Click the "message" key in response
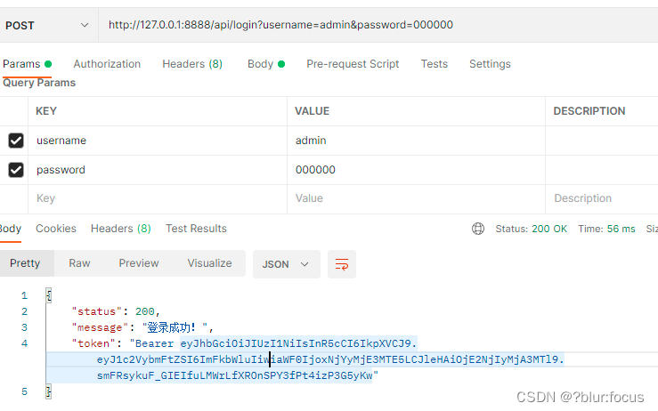658x411 pixels. (101, 327)
